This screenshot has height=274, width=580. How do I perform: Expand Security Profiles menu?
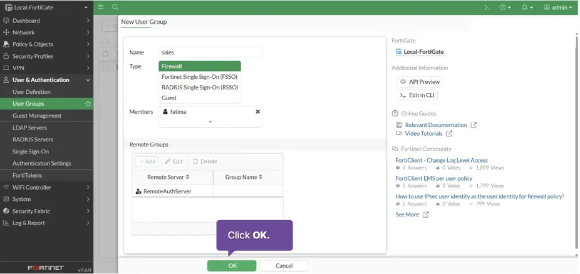pos(46,56)
